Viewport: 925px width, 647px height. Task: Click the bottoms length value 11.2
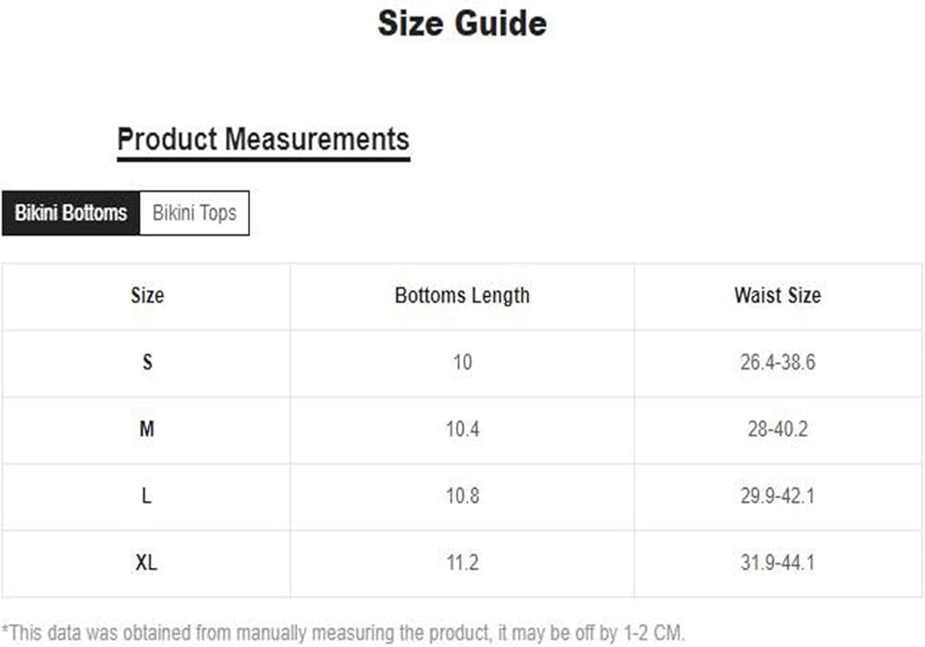(462, 563)
